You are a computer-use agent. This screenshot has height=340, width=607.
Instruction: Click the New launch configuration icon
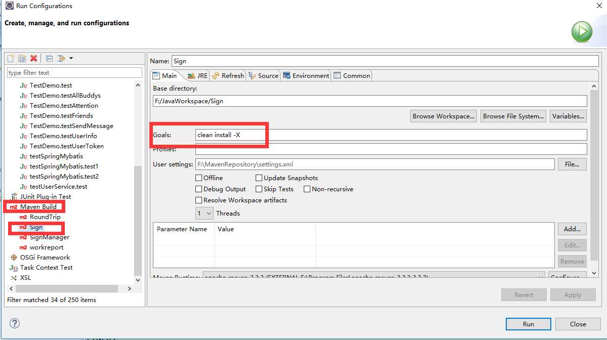coord(11,58)
